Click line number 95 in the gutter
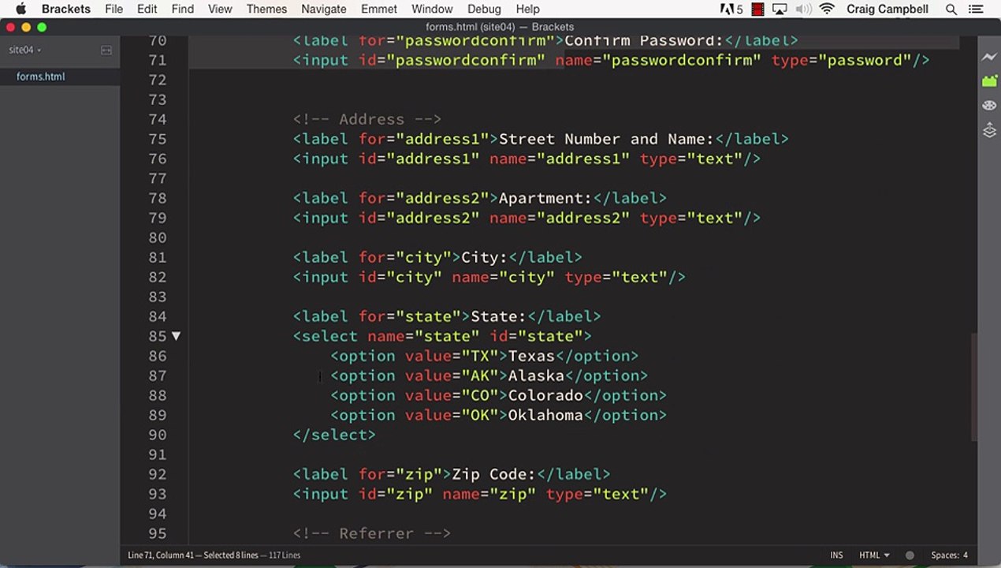 coord(157,533)
